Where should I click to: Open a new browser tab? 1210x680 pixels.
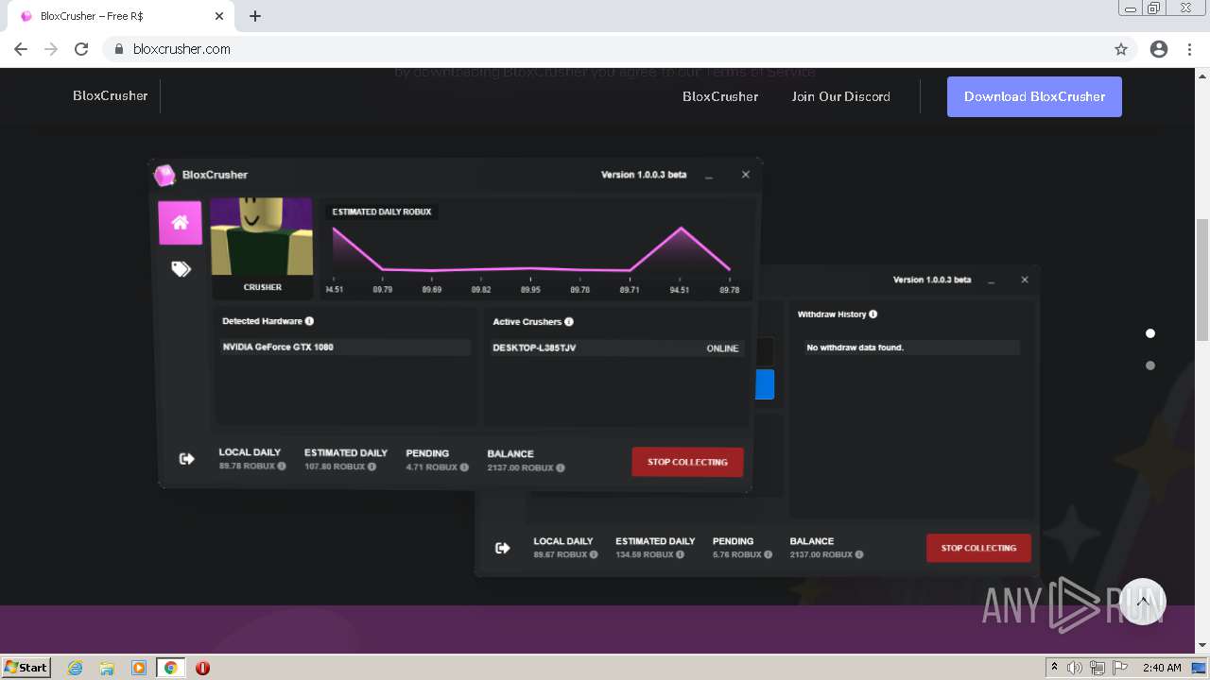click(255, 16)
